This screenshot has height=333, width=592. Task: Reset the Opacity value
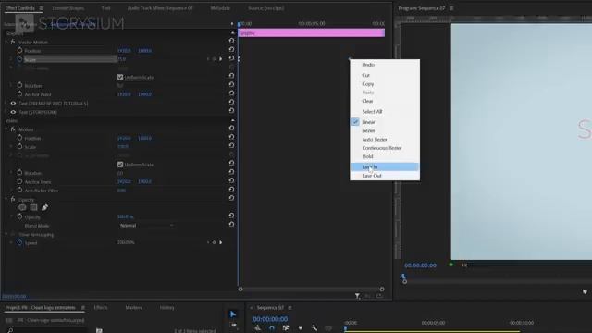coord(231,216)
